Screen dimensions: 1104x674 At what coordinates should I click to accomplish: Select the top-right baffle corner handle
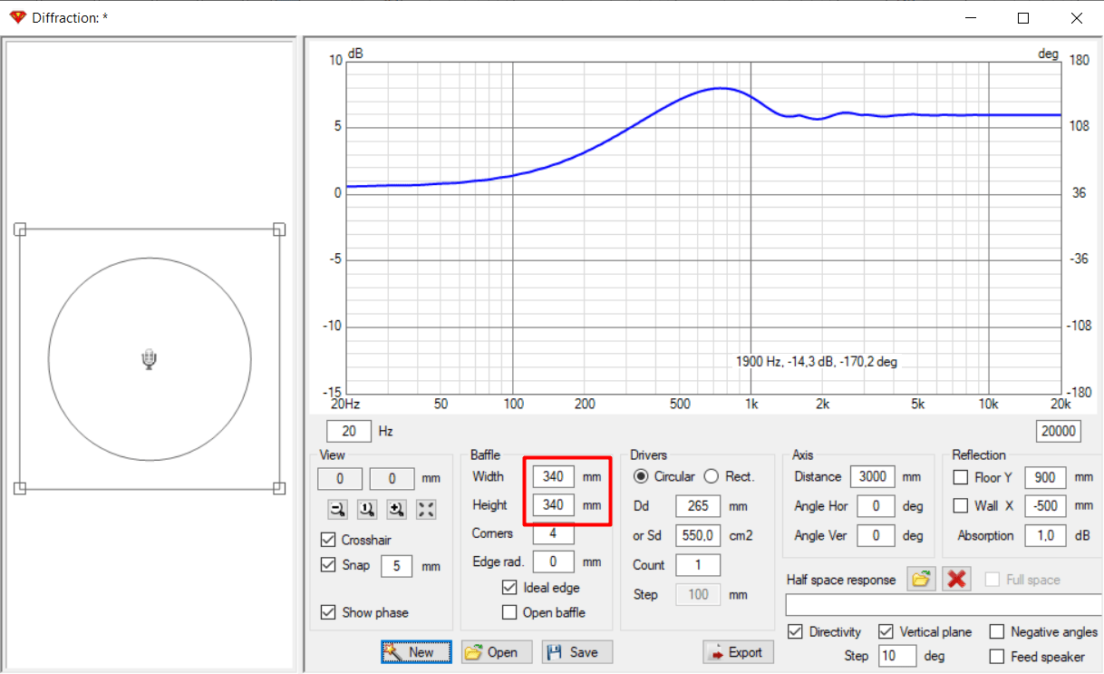tap(279, 230)
